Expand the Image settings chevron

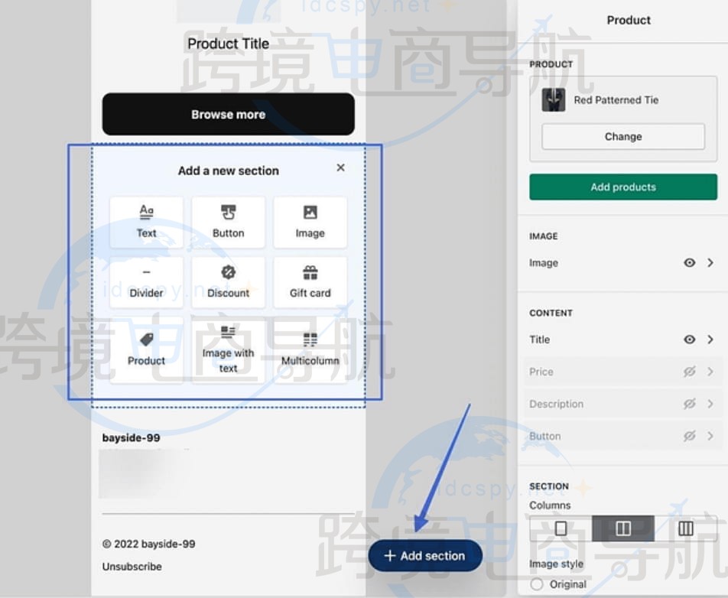click(x=710, y=262)
